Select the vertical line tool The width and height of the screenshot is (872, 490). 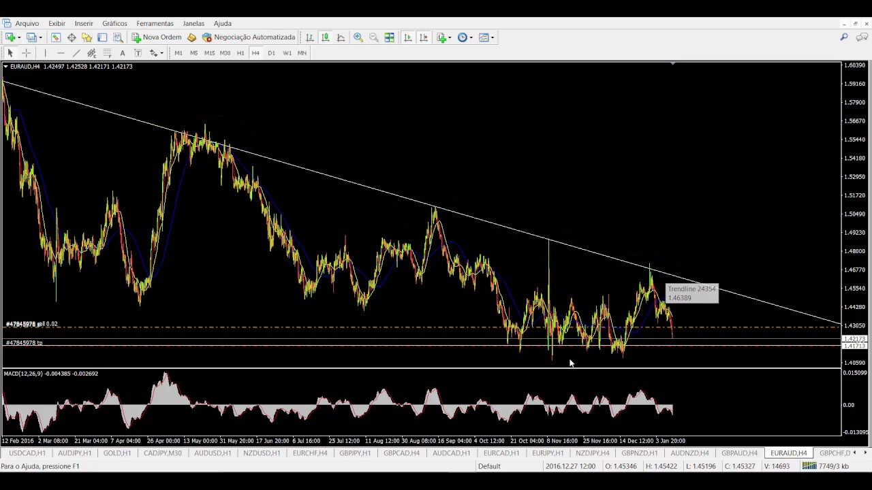[x=45, y=53]
